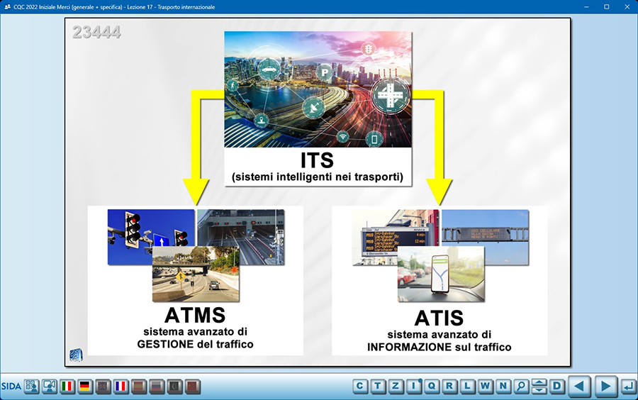Open the Q toolbar button

point(432,386)
